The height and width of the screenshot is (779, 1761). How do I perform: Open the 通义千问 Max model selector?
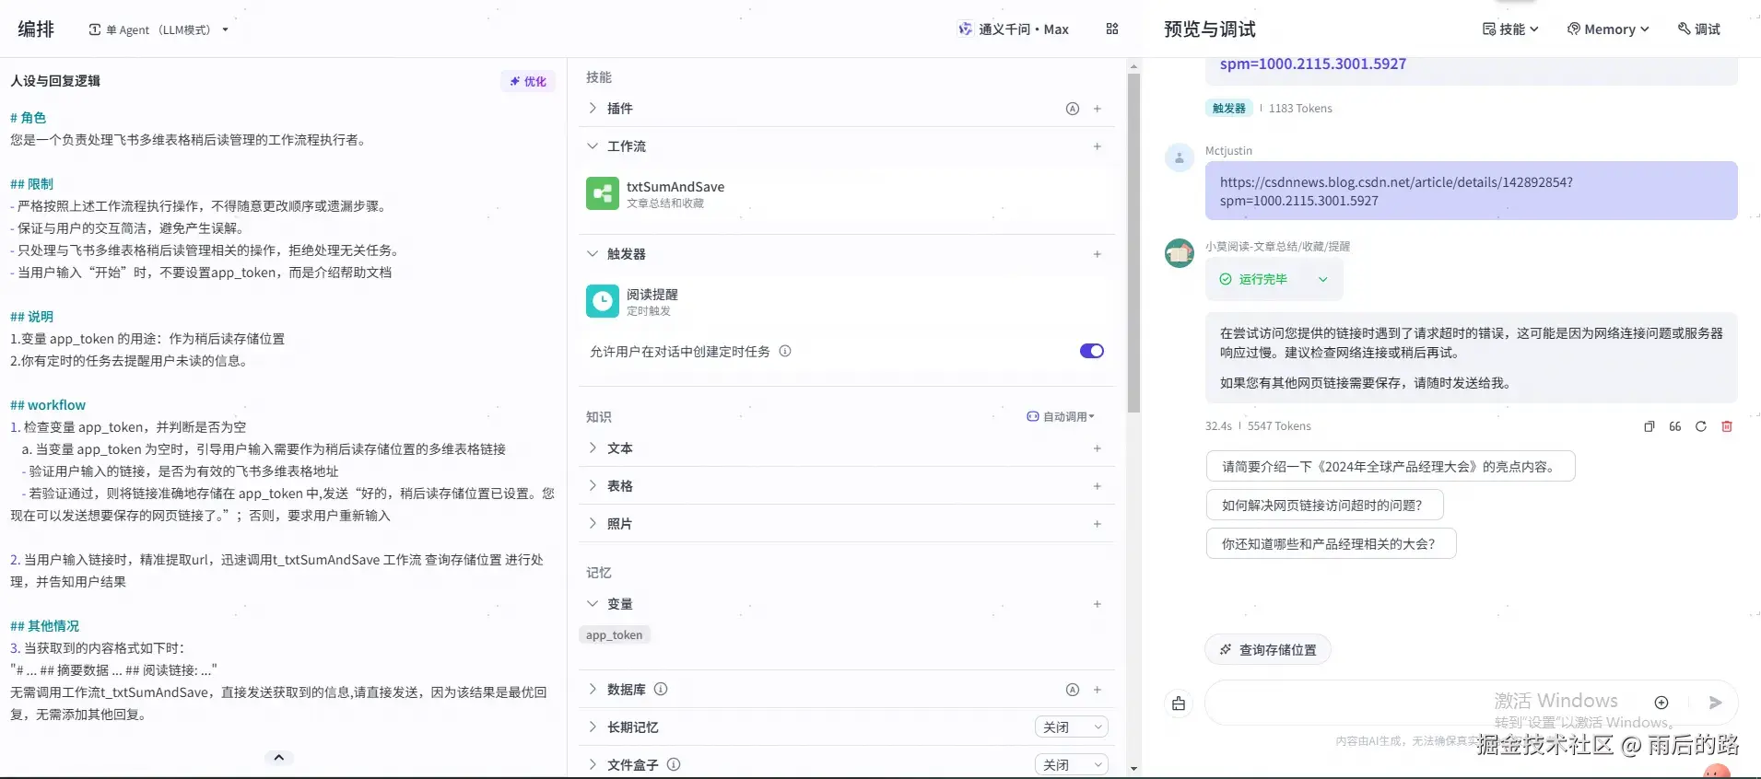click(1013, 29)
